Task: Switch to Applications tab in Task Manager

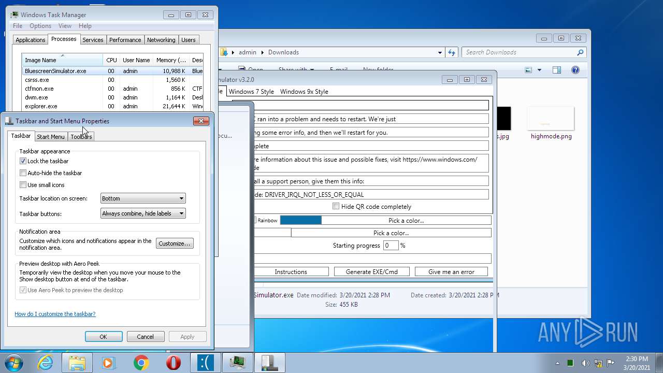Action: pos(31,40)
